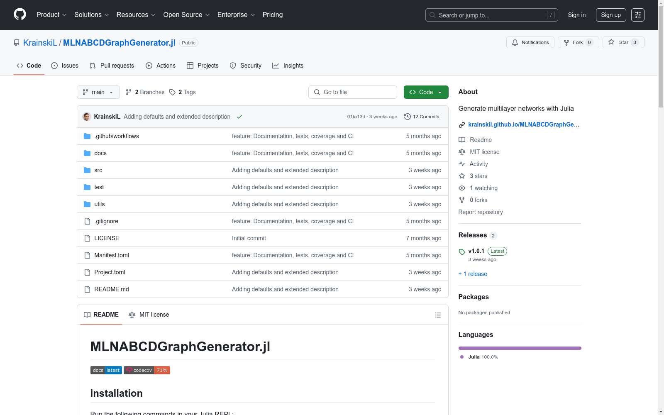
Task: Click Julia 100.0% language link
Action: click(x=479, y=357)
